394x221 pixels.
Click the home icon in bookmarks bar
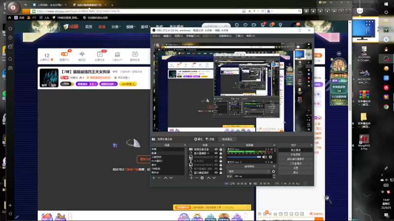click(9, 18)
